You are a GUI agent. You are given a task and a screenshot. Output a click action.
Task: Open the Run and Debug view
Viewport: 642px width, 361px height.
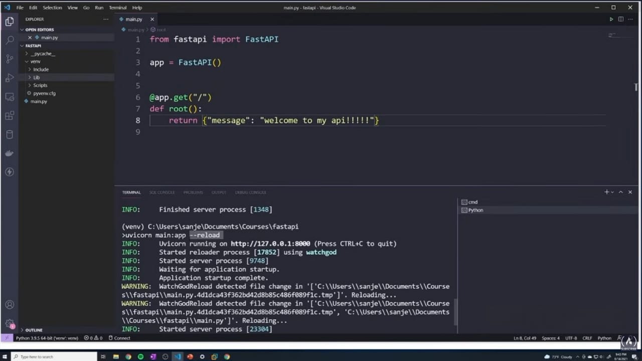pyautogui.click(x=10, y=78)
